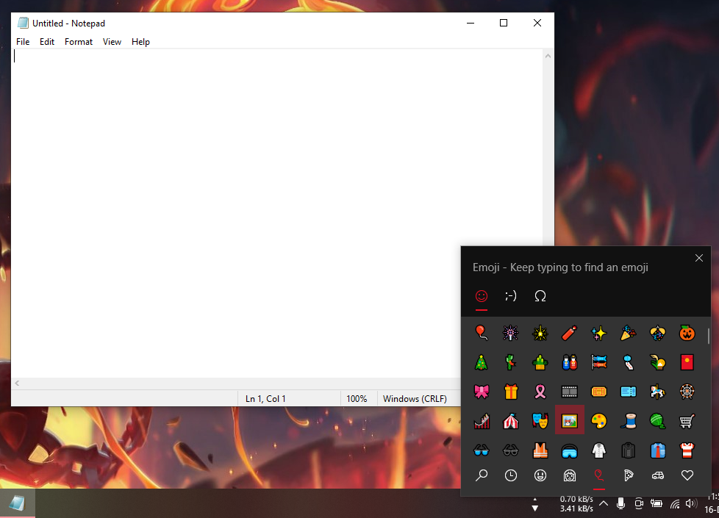Screen dimensions: 719x518
Task: Insert the orange wrapped gift emoji
Action: point(511,392)
